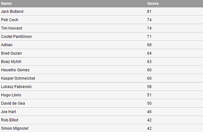This screenshot has width=203, height=132.
Task: Select Tim Howard in the list
Action: tap(11, 28)
